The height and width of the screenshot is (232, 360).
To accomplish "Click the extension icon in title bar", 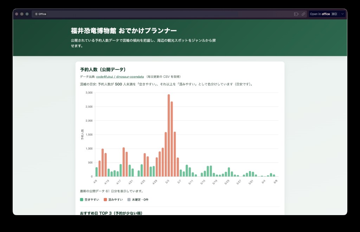I will (x=296, y=14).
